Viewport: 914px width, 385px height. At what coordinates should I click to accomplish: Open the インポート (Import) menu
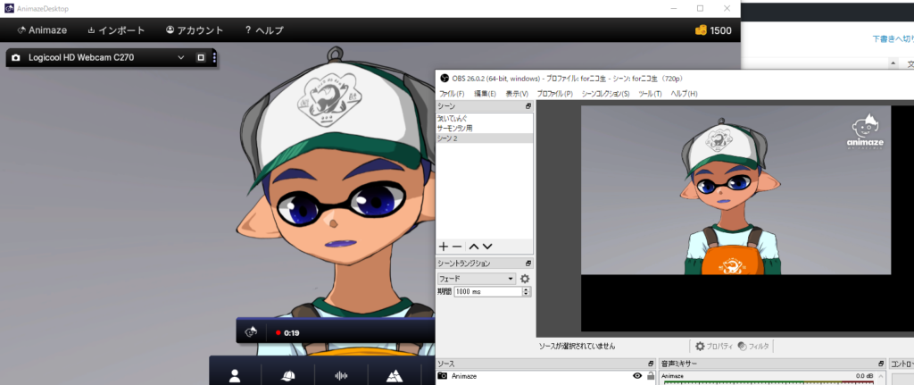click(116, 30)
